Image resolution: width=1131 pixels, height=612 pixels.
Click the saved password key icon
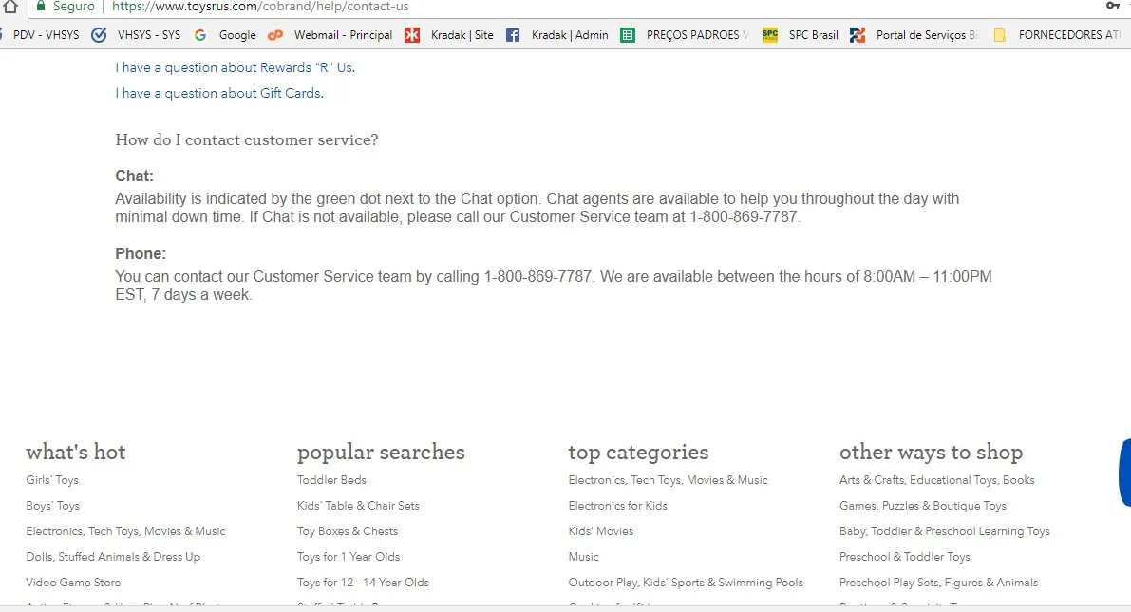pos(1112,6)
